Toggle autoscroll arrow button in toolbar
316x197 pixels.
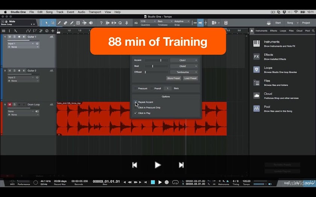coord(200,23)
